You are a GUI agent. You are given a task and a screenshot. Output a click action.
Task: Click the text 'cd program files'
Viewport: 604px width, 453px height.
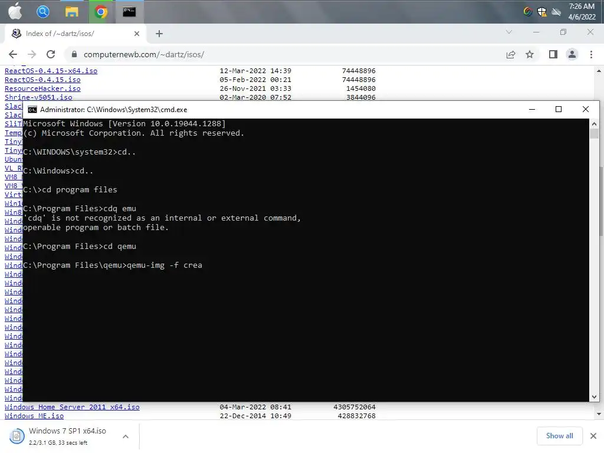[x=79, y=189]
